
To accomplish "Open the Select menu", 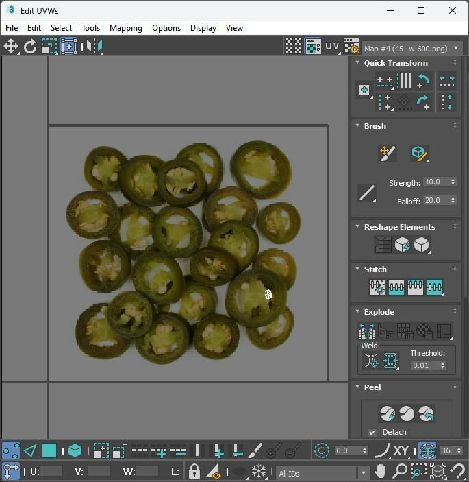I will click(61, 28).
